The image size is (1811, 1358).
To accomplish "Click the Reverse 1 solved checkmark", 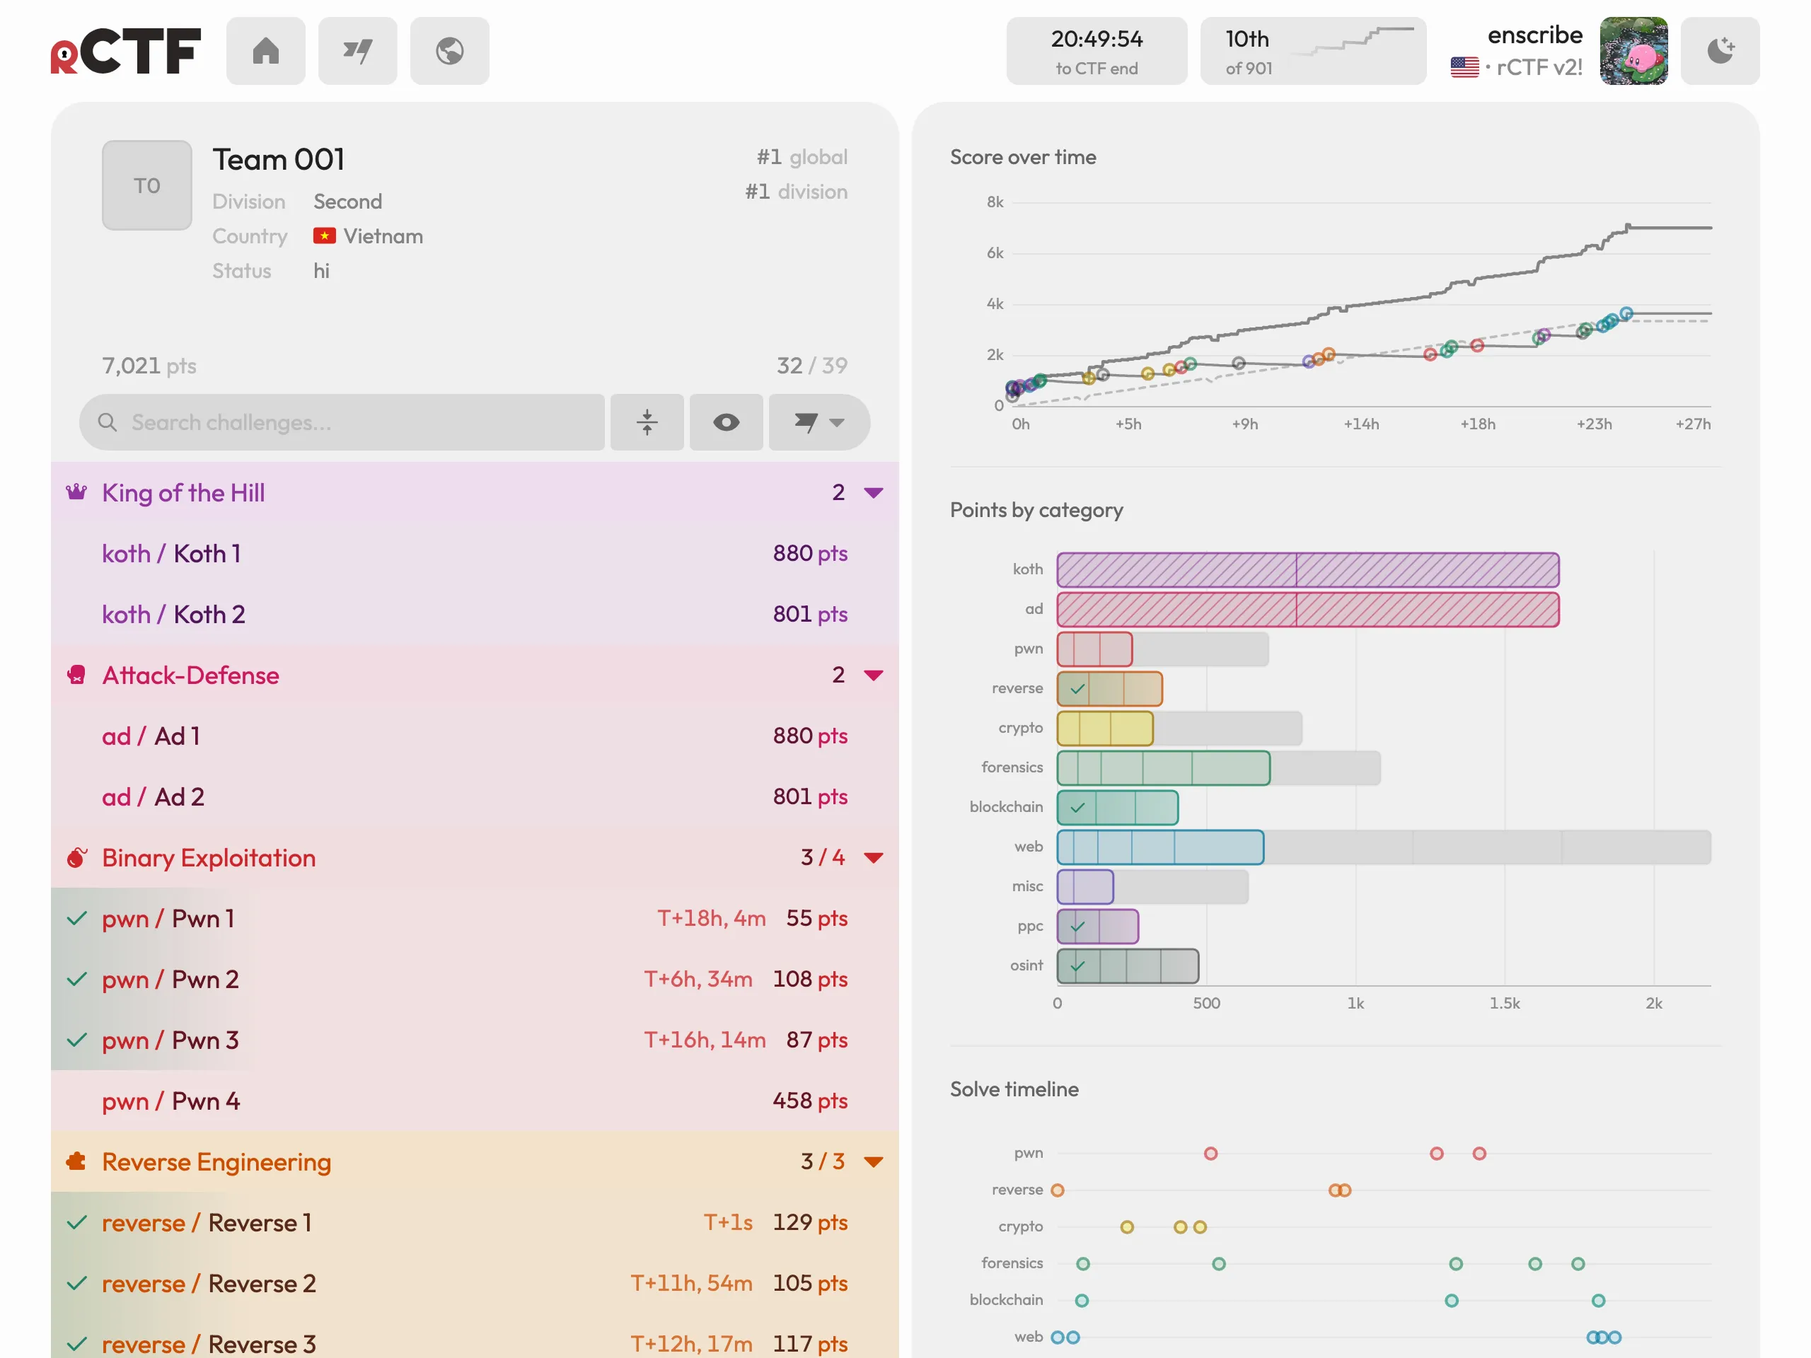I will (x=77, y=1222).
